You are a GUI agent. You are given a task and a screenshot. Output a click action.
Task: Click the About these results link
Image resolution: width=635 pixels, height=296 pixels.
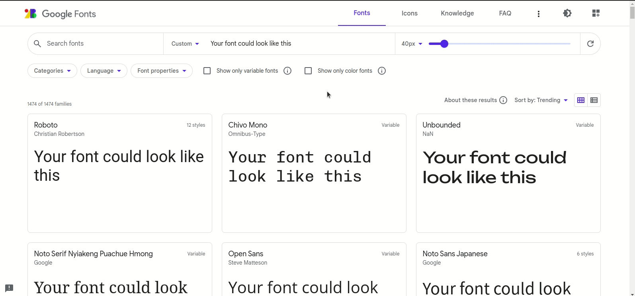click(471, 100)
